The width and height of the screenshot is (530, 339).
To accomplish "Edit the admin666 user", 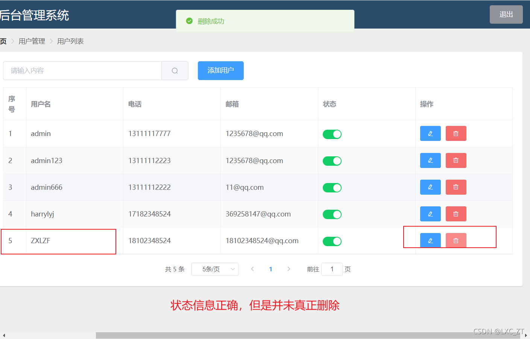I will (430, 187).
